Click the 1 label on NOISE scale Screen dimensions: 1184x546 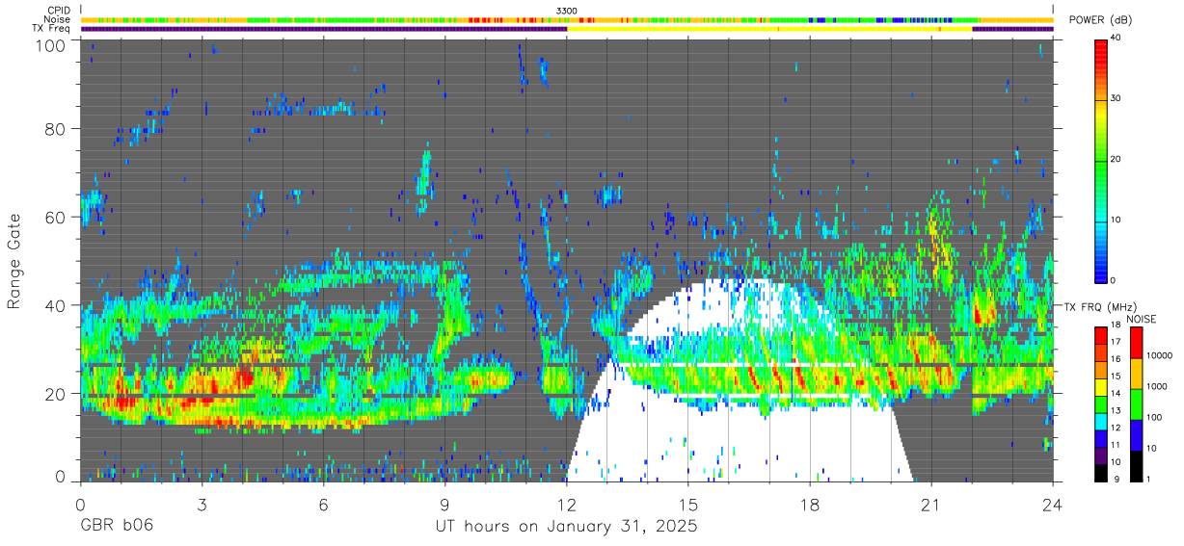coord(1149,479)
